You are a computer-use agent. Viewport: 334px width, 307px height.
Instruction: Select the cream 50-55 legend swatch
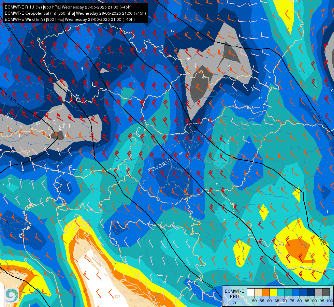(258, 292)
